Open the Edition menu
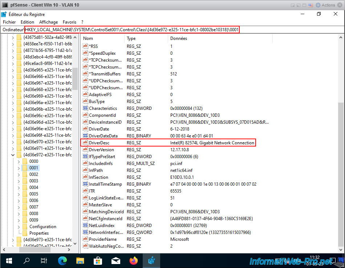Screen dimensions: 345x268 click(x=27, y=22)
